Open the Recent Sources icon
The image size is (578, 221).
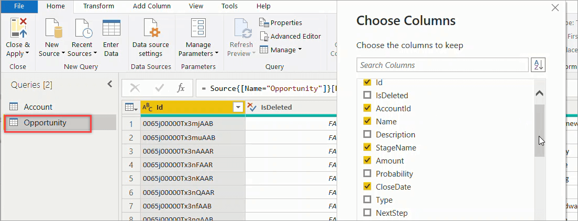tap(83, 28)
